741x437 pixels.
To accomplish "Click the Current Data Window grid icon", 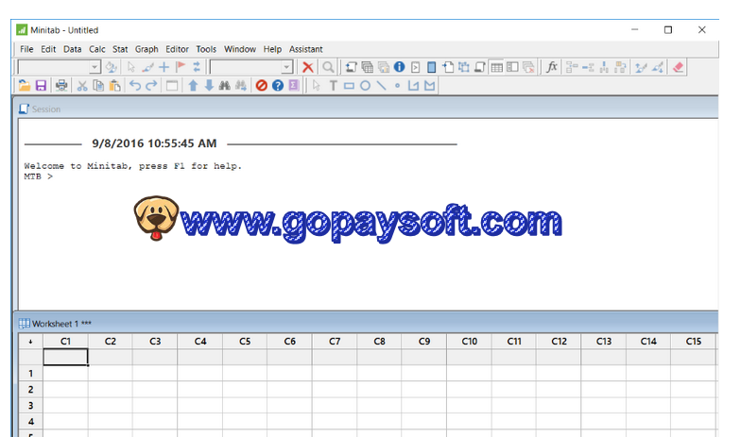I will [x=497, y=67].
